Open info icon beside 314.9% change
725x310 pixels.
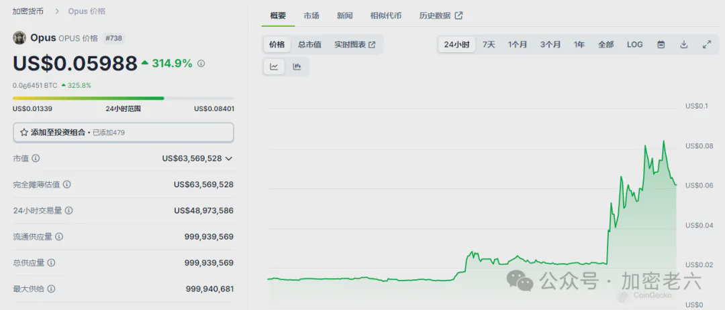[x=201, y=64]
